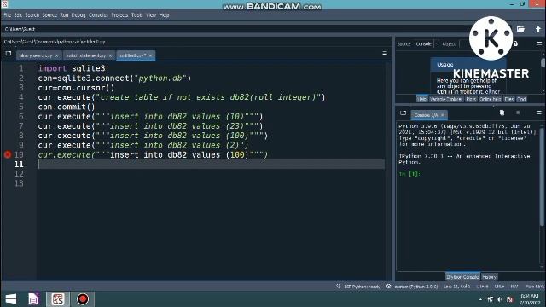This screenshot has width=546, height=307.
Task: Open the Run menu
Action: (64, 15)
